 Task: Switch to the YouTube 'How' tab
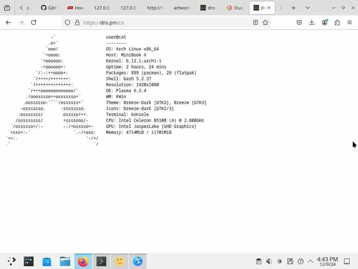76,8
